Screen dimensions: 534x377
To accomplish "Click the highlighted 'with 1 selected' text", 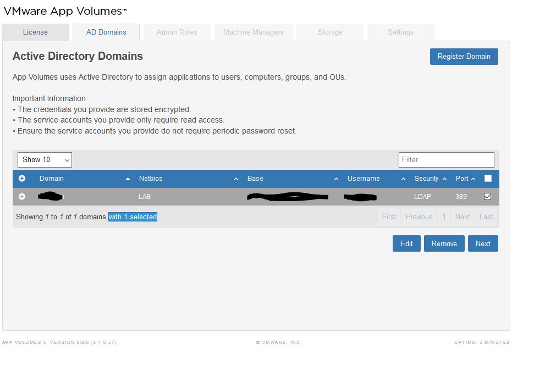I will pyautogui.click(x=133, y=217).
